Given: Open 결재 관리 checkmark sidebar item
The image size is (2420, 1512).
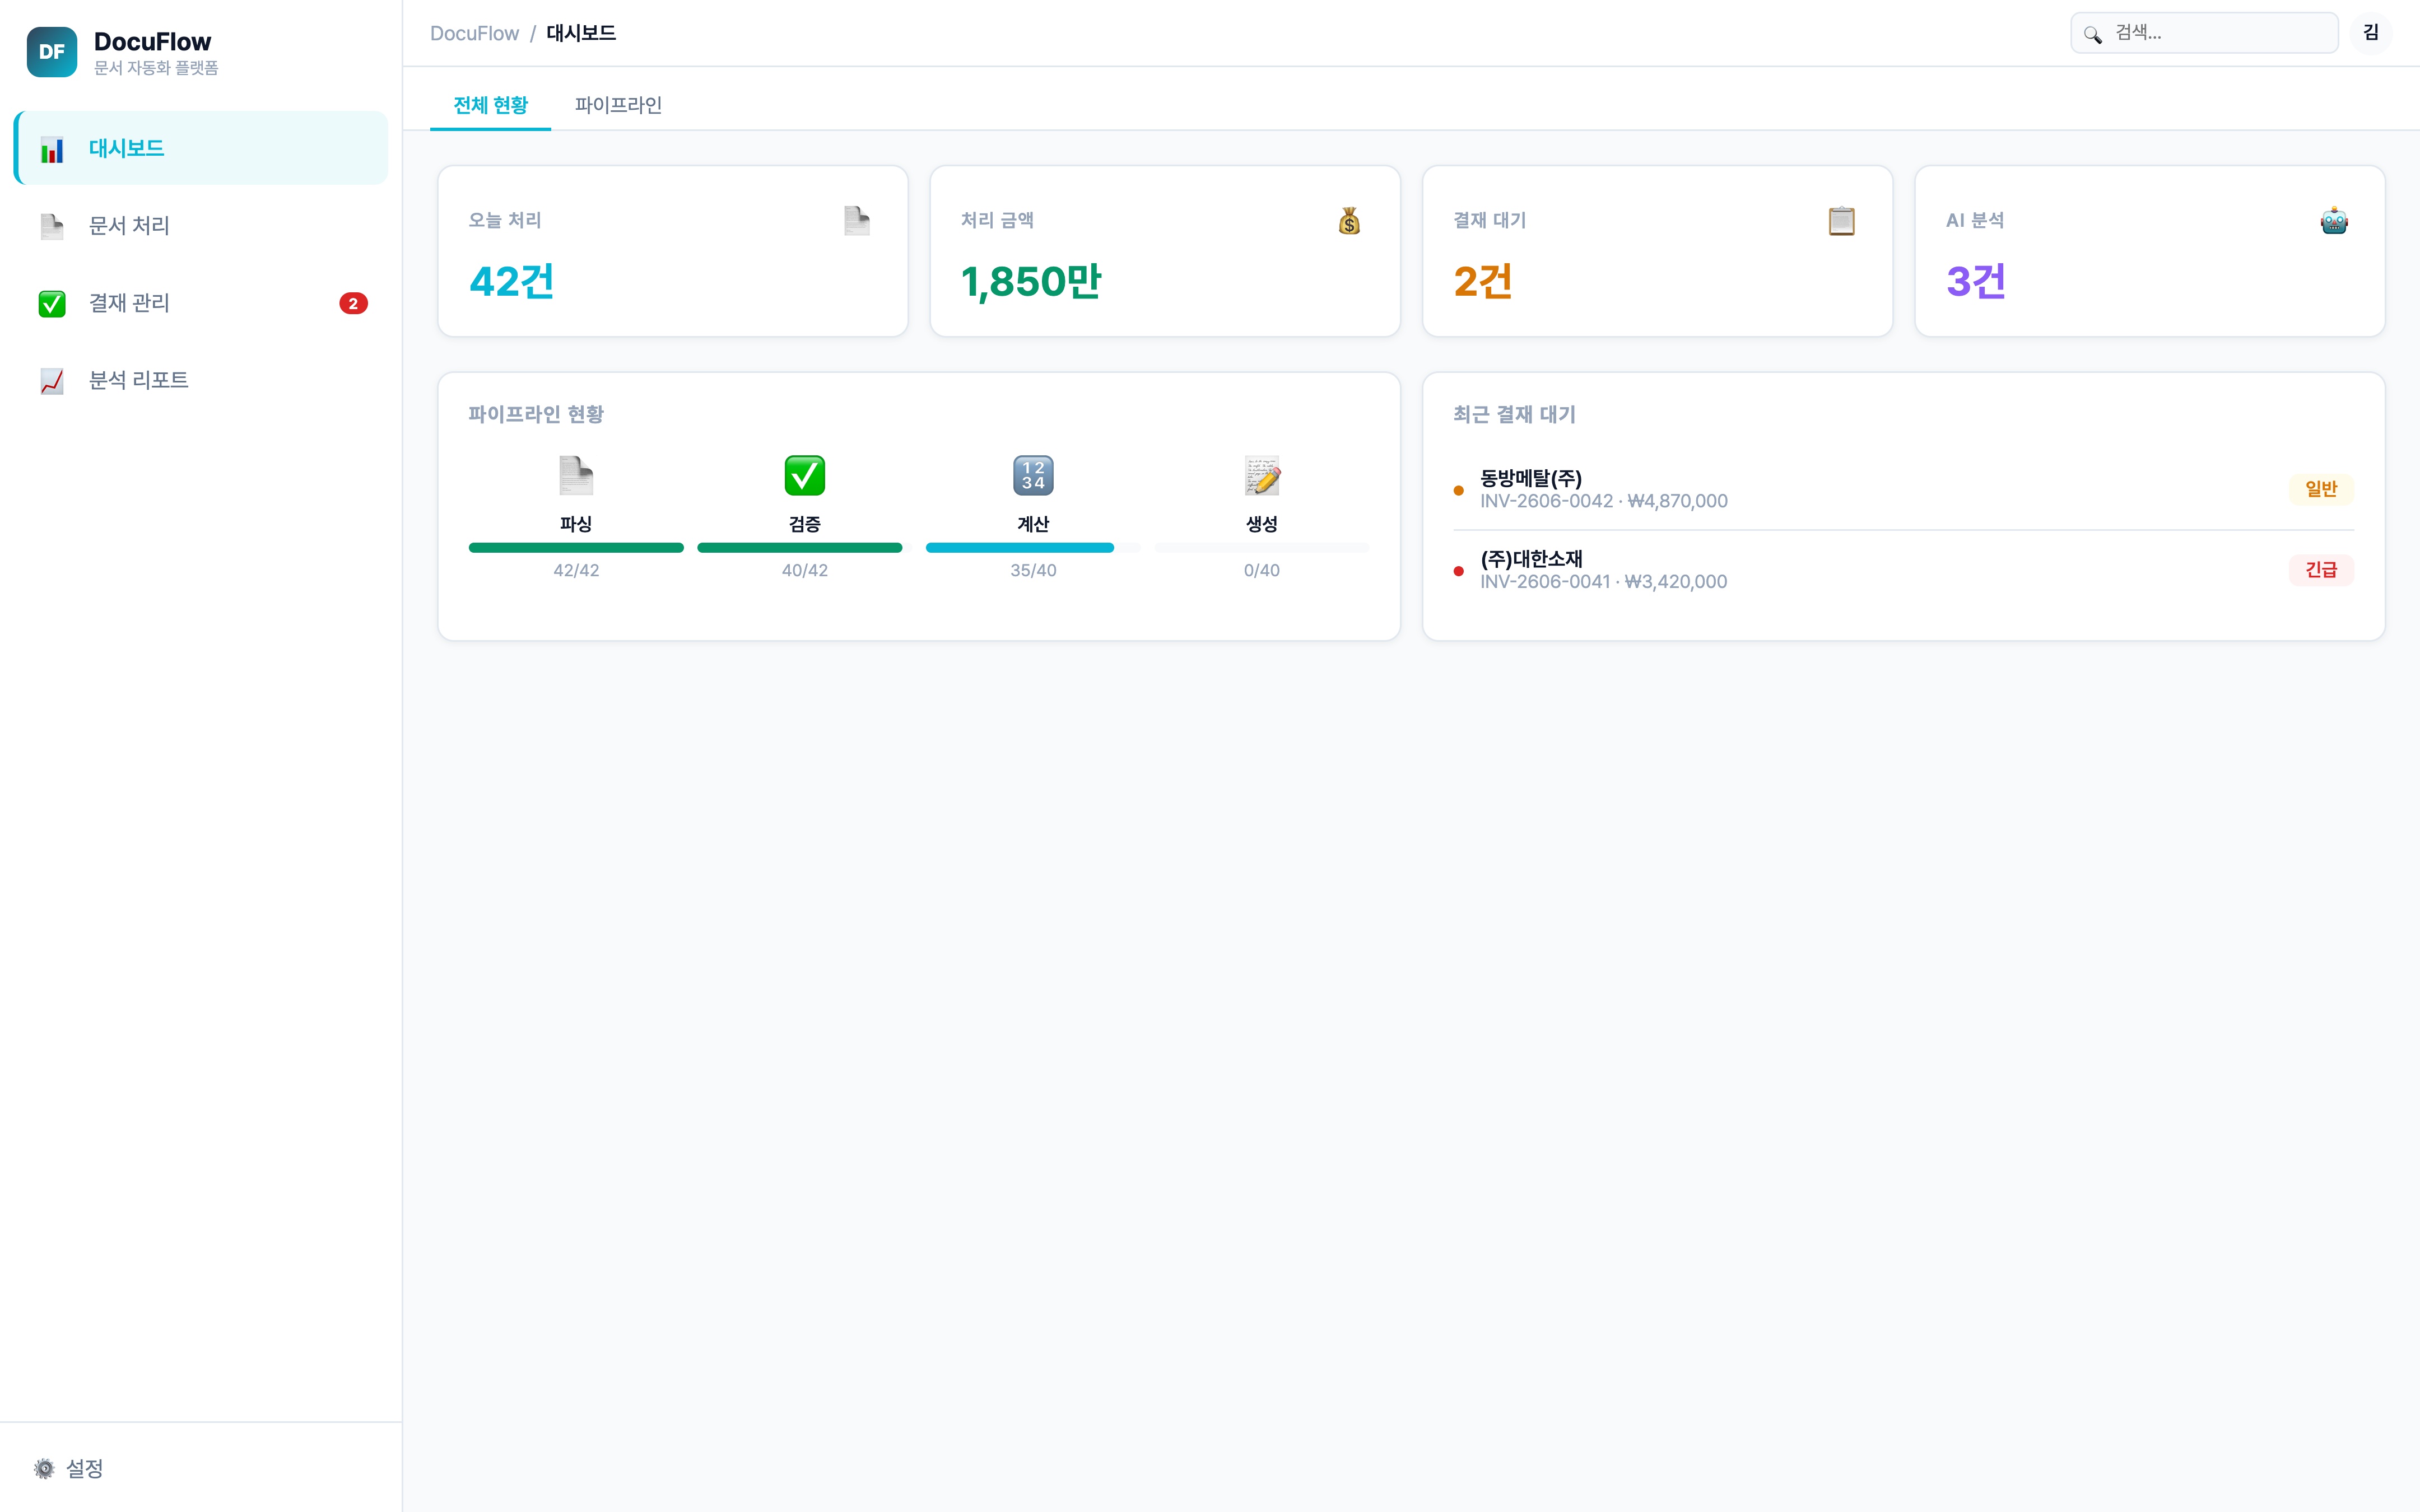Looking at the screenshot, I should 52,303.
